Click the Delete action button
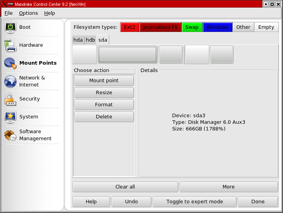 [x=104, y=117]
